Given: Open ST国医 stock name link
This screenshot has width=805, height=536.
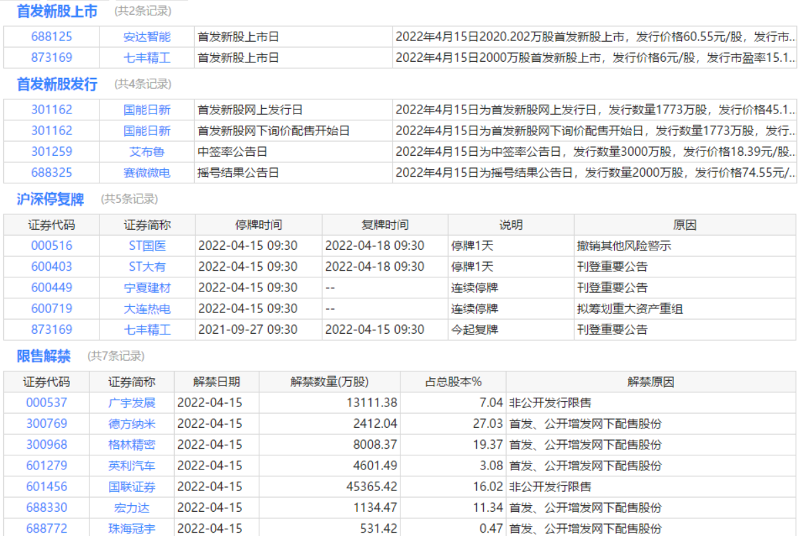Looking at the screenshot, I should [x=147, y=246].
